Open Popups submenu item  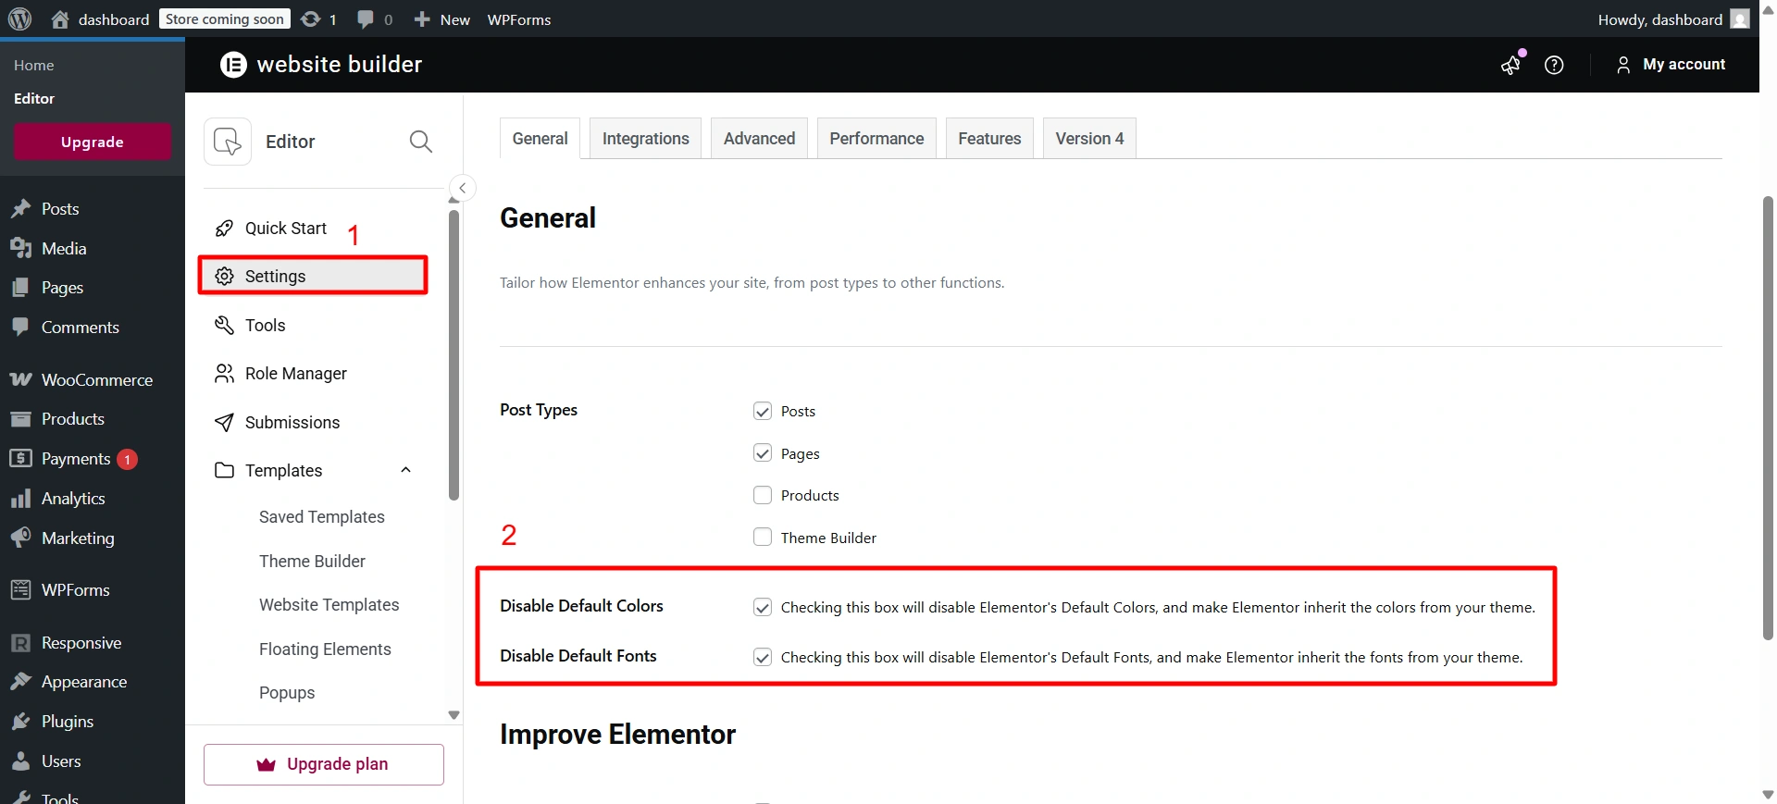[x=287, y=693]
